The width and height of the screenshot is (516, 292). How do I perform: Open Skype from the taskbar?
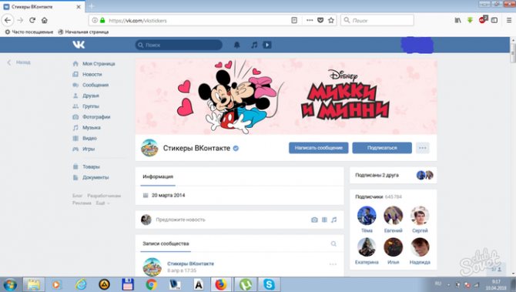[269, 284]
